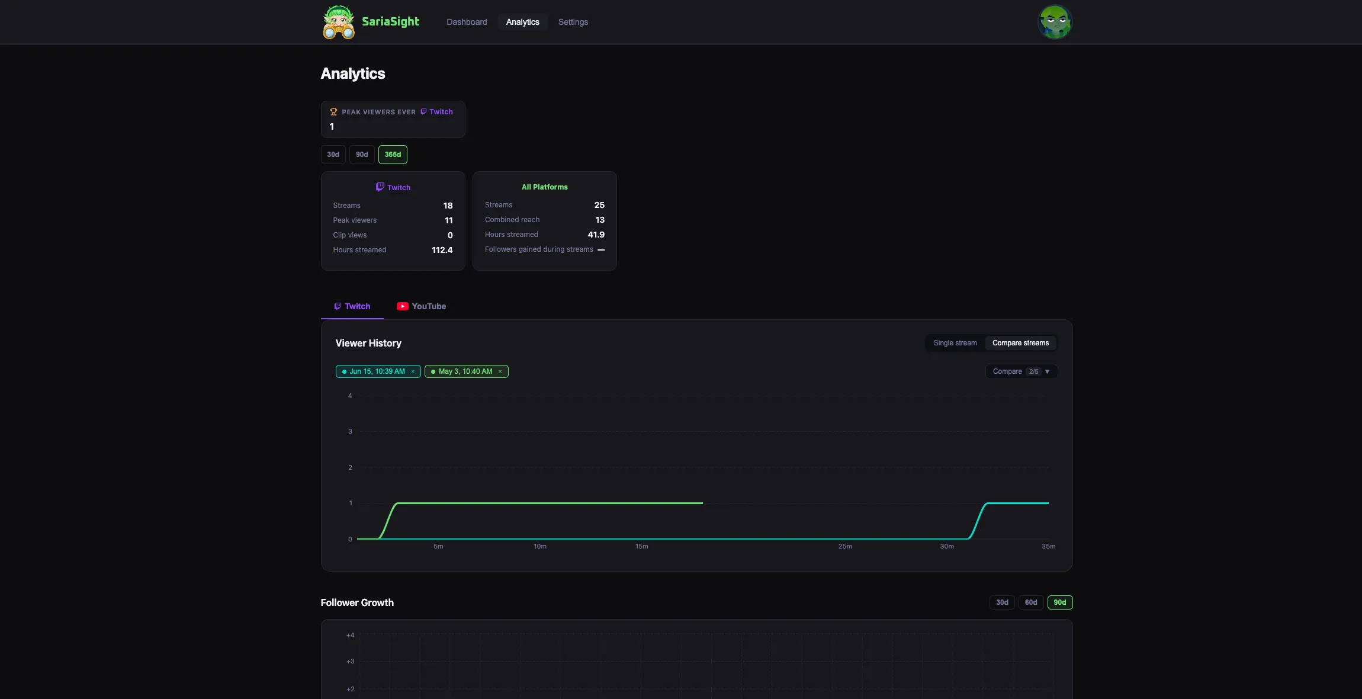The image size is (1362, 699).
Task: Click the May 3, 10:40 AM chip label
Action: [465, 371]
